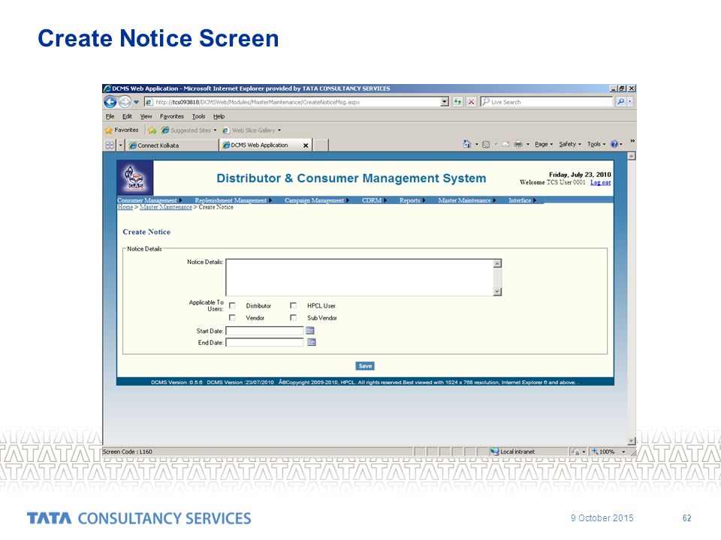Open the Master Maintenance nav menu
This screenshot has width=721, height=540.
point(466,200)
